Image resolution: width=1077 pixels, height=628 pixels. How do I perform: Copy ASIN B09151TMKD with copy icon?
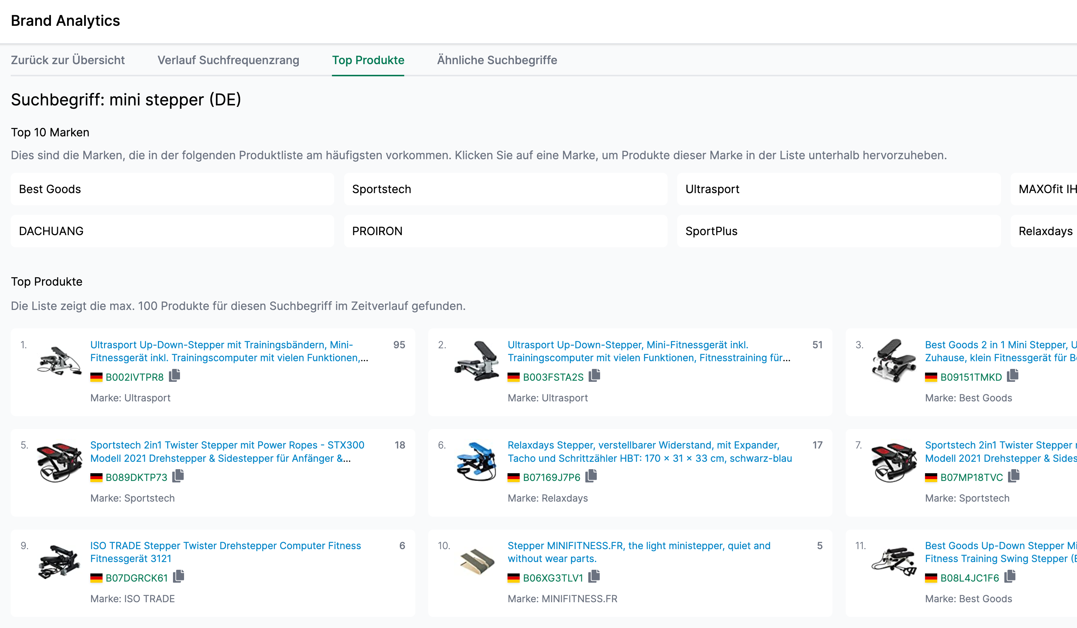point(1013,376)
